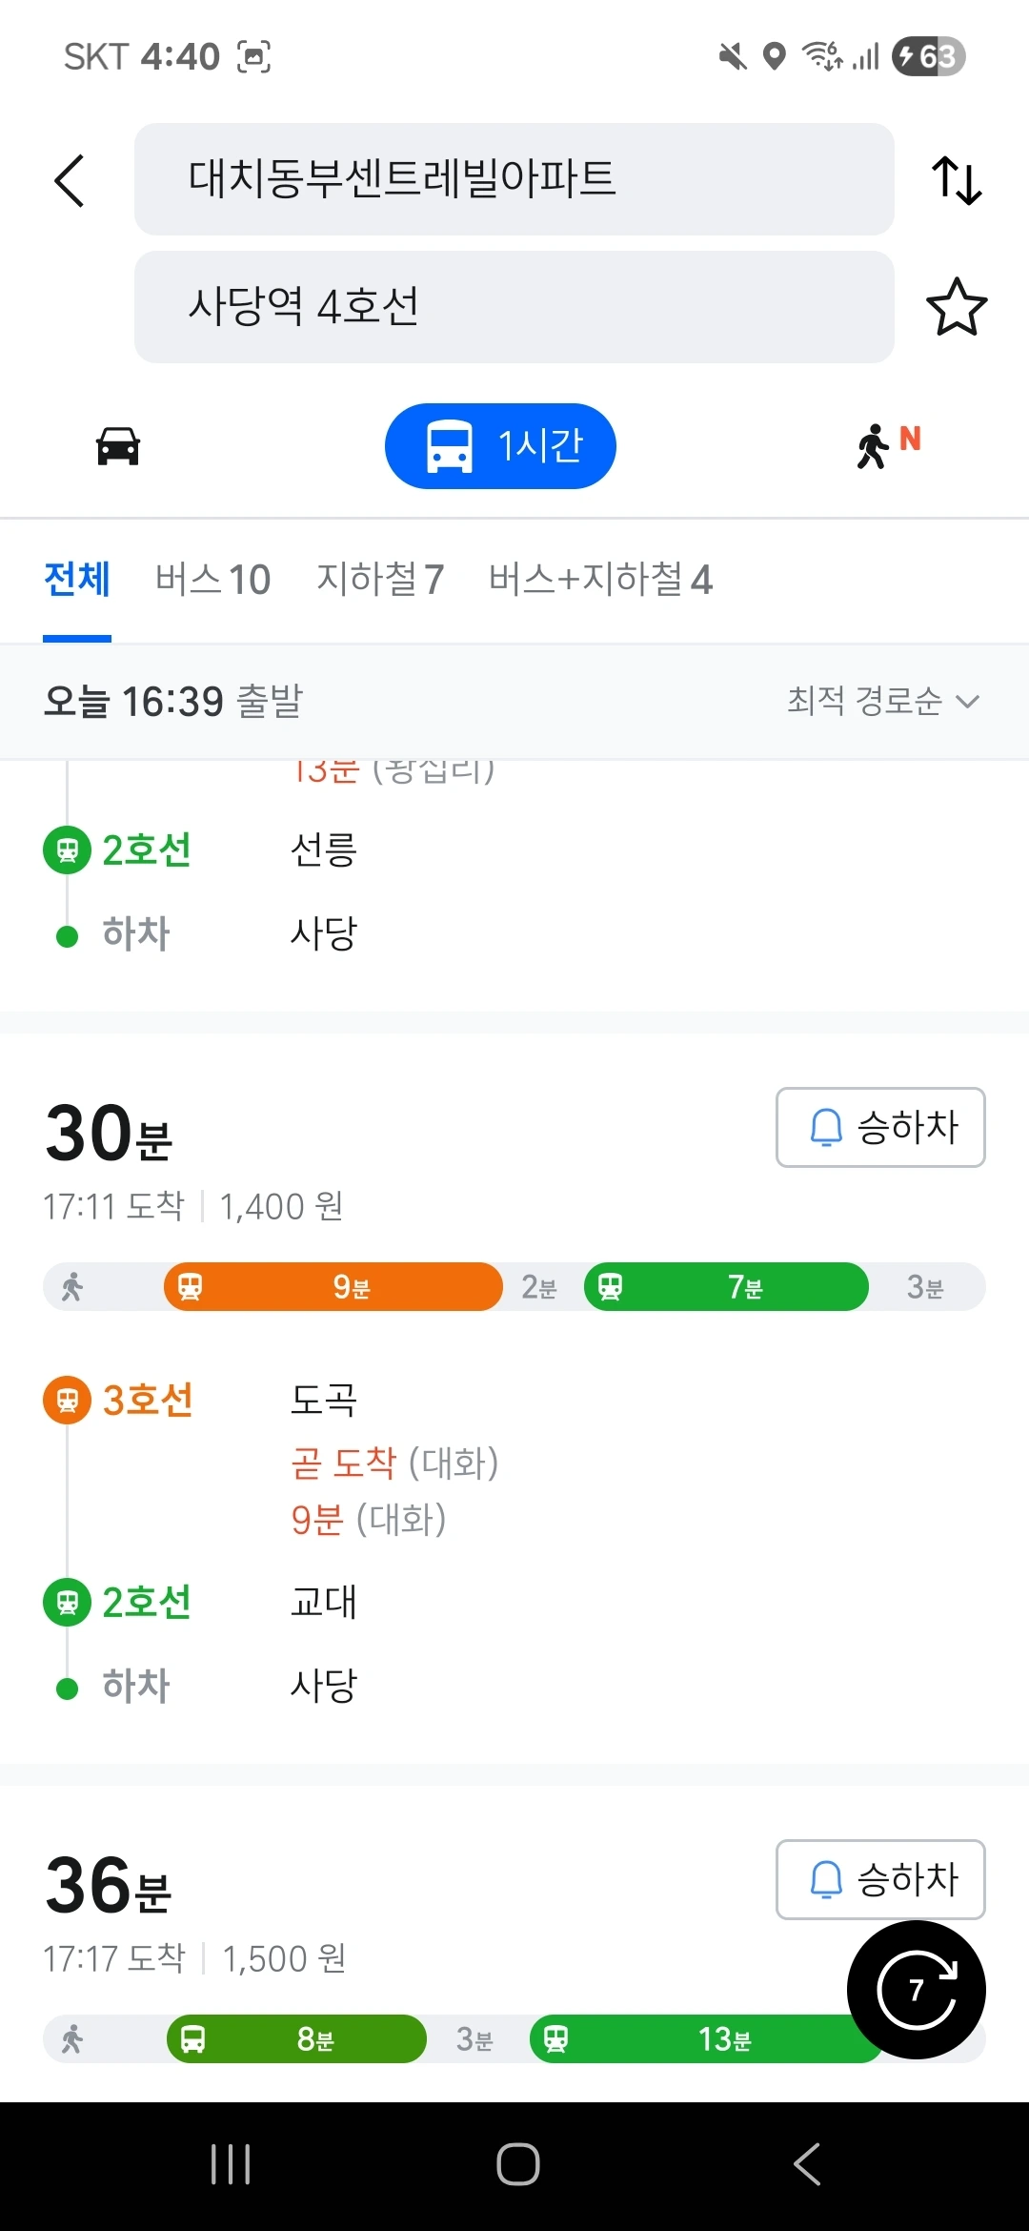This screenshot has width=1029, height=2231.
Task: Switch to the 지하철 7 tab
Action: [x=380, y=580]
